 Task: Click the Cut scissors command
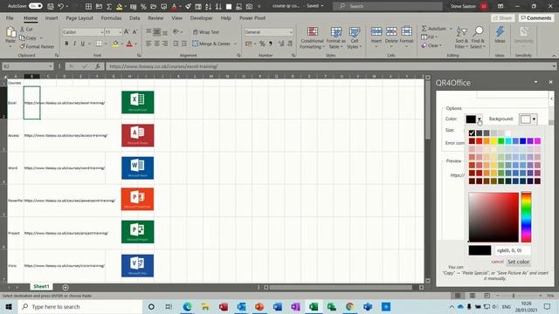[x=26, y=29]
